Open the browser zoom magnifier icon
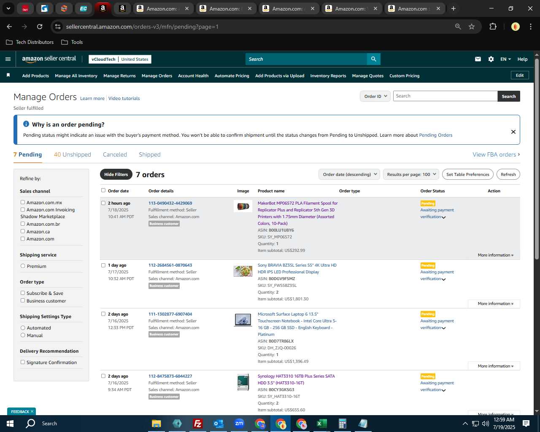 (x=458, y=27)
